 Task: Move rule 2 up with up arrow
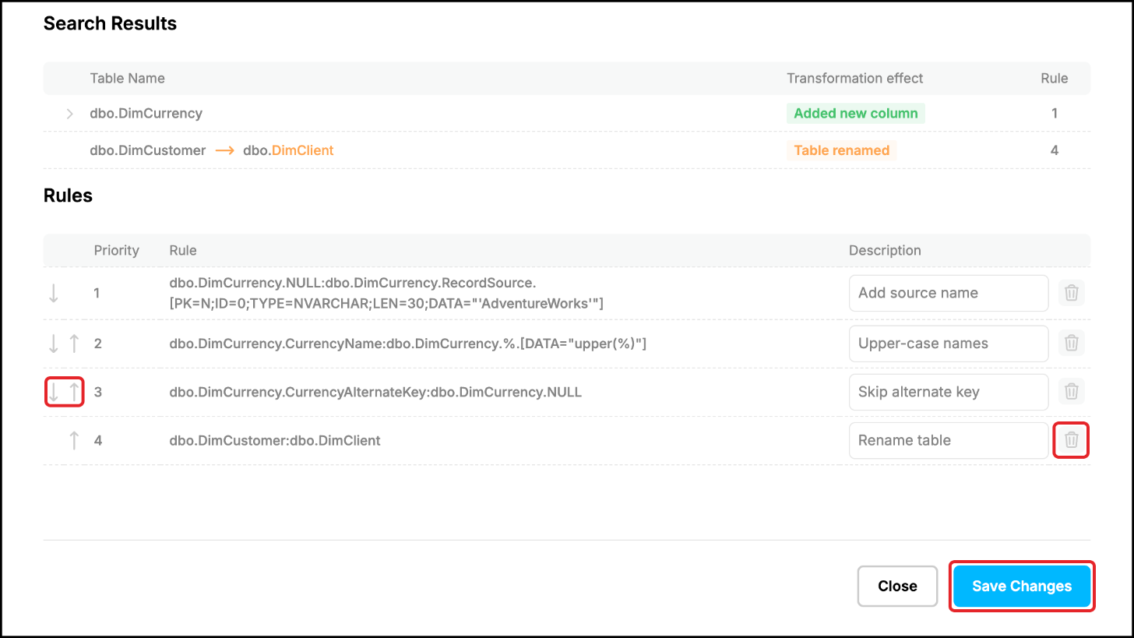74,344
